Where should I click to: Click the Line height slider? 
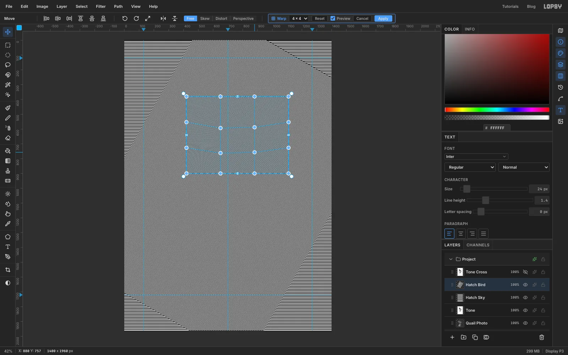pos(500,200)
